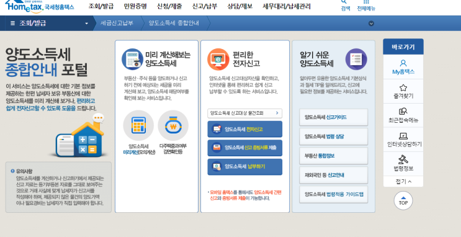Click the hamburger menu icon beside 조회/발급
Screen dimensions: 461x237
[x=12, y=23]
